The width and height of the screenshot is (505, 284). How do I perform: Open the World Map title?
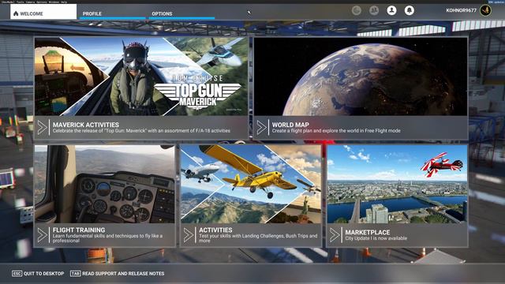[290, 125]
